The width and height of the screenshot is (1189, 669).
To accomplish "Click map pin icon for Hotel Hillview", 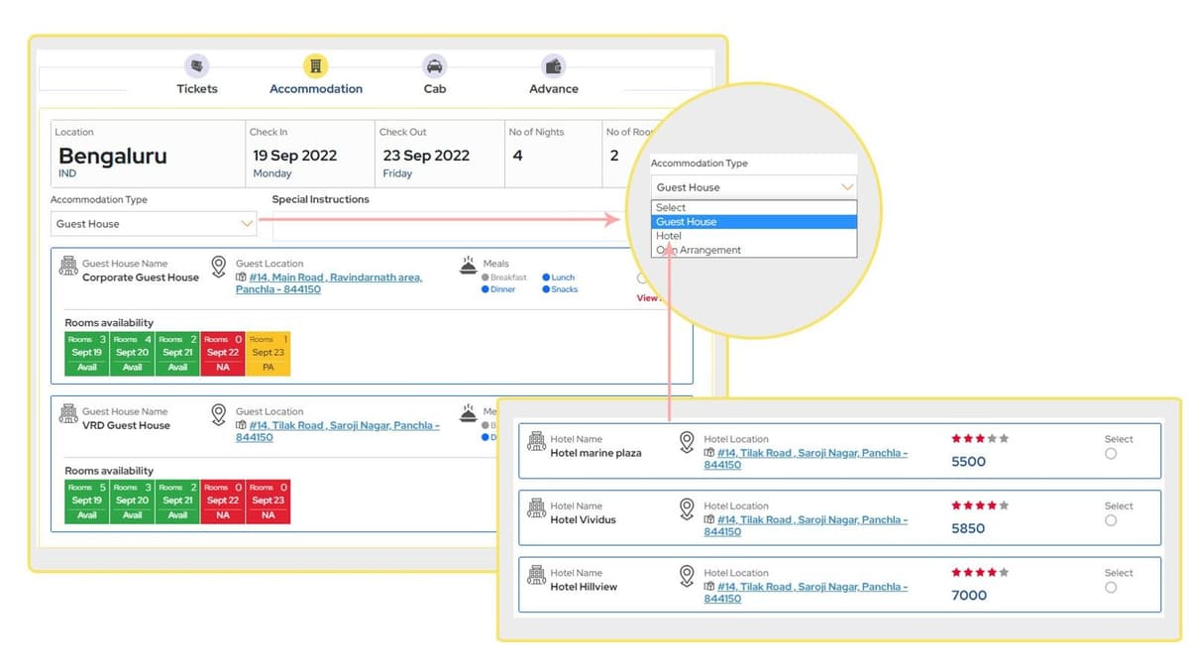I will (x=687, y=576).
